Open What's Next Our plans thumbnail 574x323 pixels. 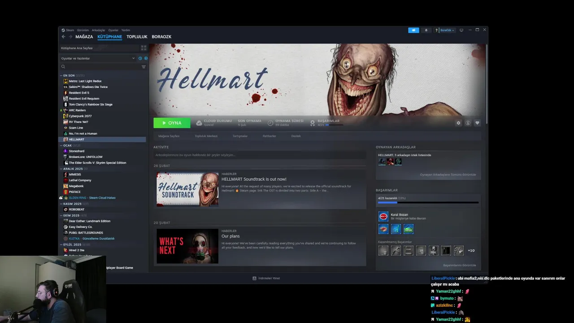(187, 246)
